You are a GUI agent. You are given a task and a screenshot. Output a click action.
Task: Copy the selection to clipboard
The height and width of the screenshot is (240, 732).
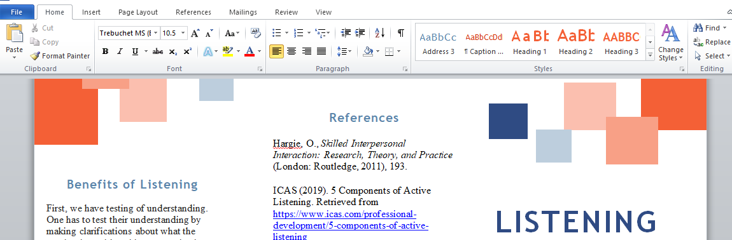(45, 42)
